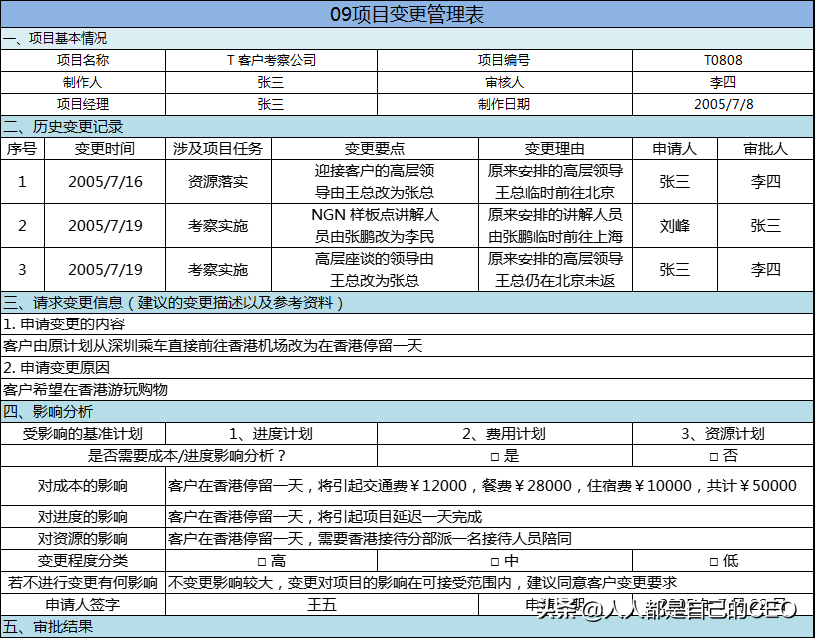Click the 对成本的影响 label
Screen dimensions: 815x638
click(83, 486)
